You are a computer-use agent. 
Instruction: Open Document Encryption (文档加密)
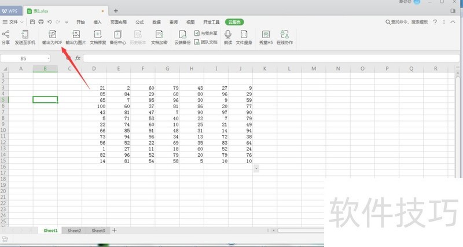[159, 37]
